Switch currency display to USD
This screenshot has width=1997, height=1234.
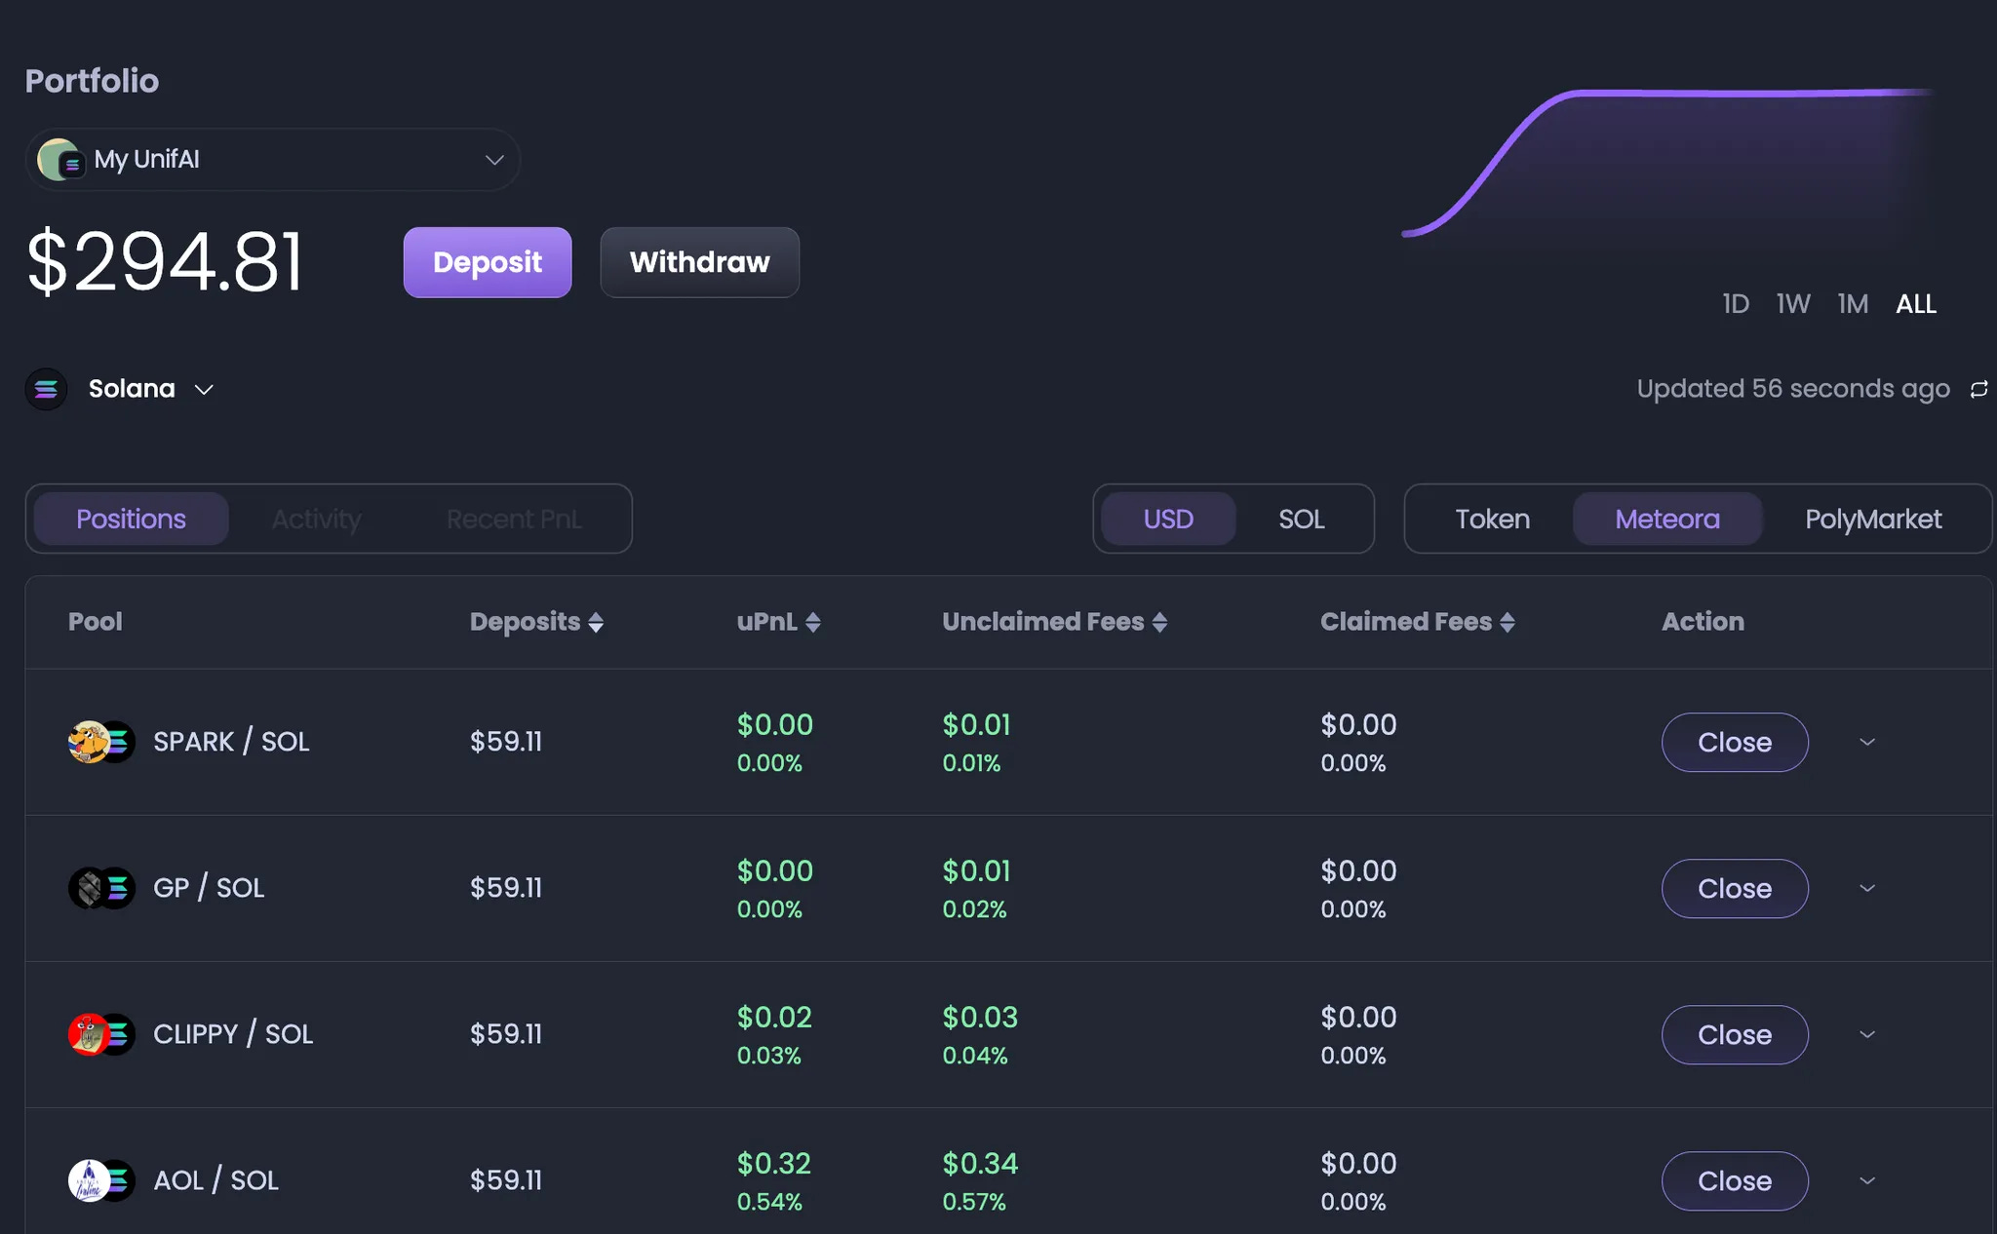[x=1168, y=520]
